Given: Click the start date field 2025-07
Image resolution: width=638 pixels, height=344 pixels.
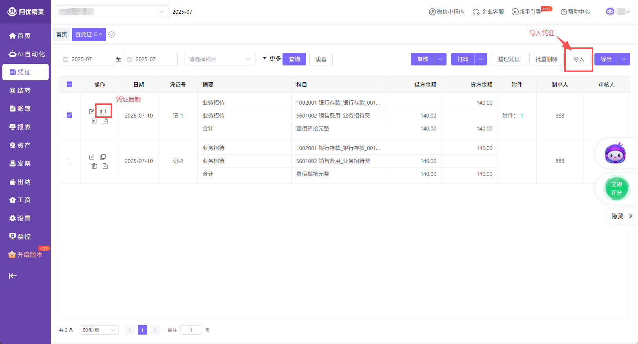Looking at the screenshot, I should click(86, 59).
